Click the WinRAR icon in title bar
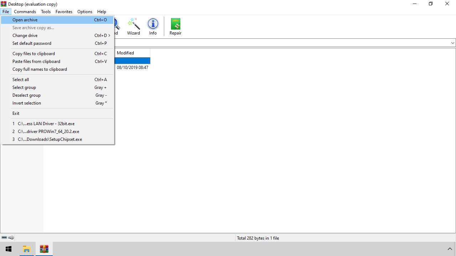 click(x=4, y=4)
